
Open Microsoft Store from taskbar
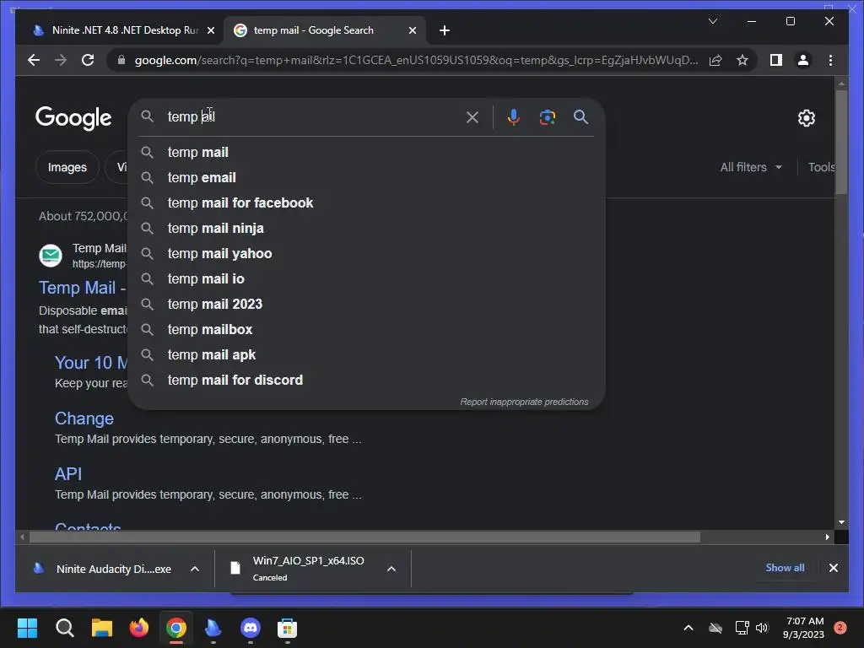pos(287,628)
